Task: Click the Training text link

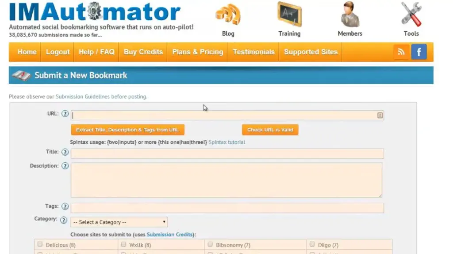Action: tap(289, 34)
